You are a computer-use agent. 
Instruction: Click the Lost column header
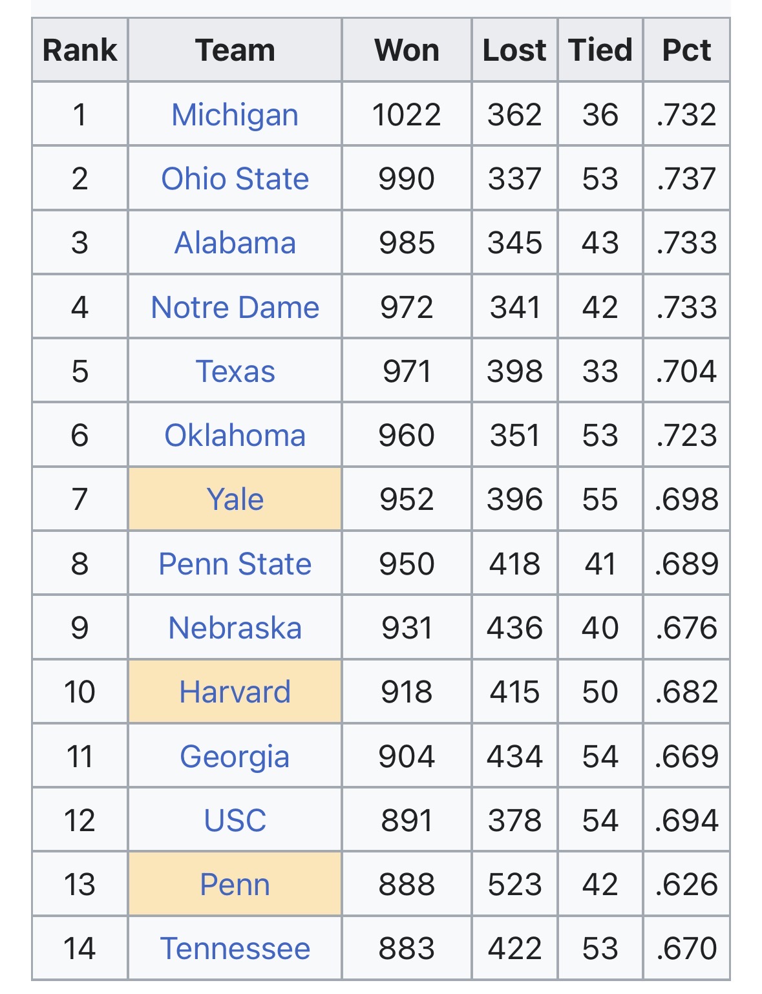click(514, 50)
